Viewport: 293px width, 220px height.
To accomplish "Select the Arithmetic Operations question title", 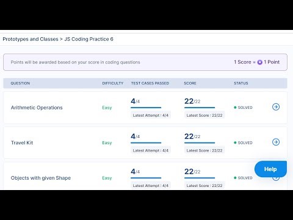I will click(37, 108).
